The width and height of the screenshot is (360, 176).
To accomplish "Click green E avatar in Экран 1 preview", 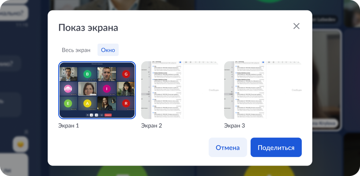I will (x=68, y=103).
